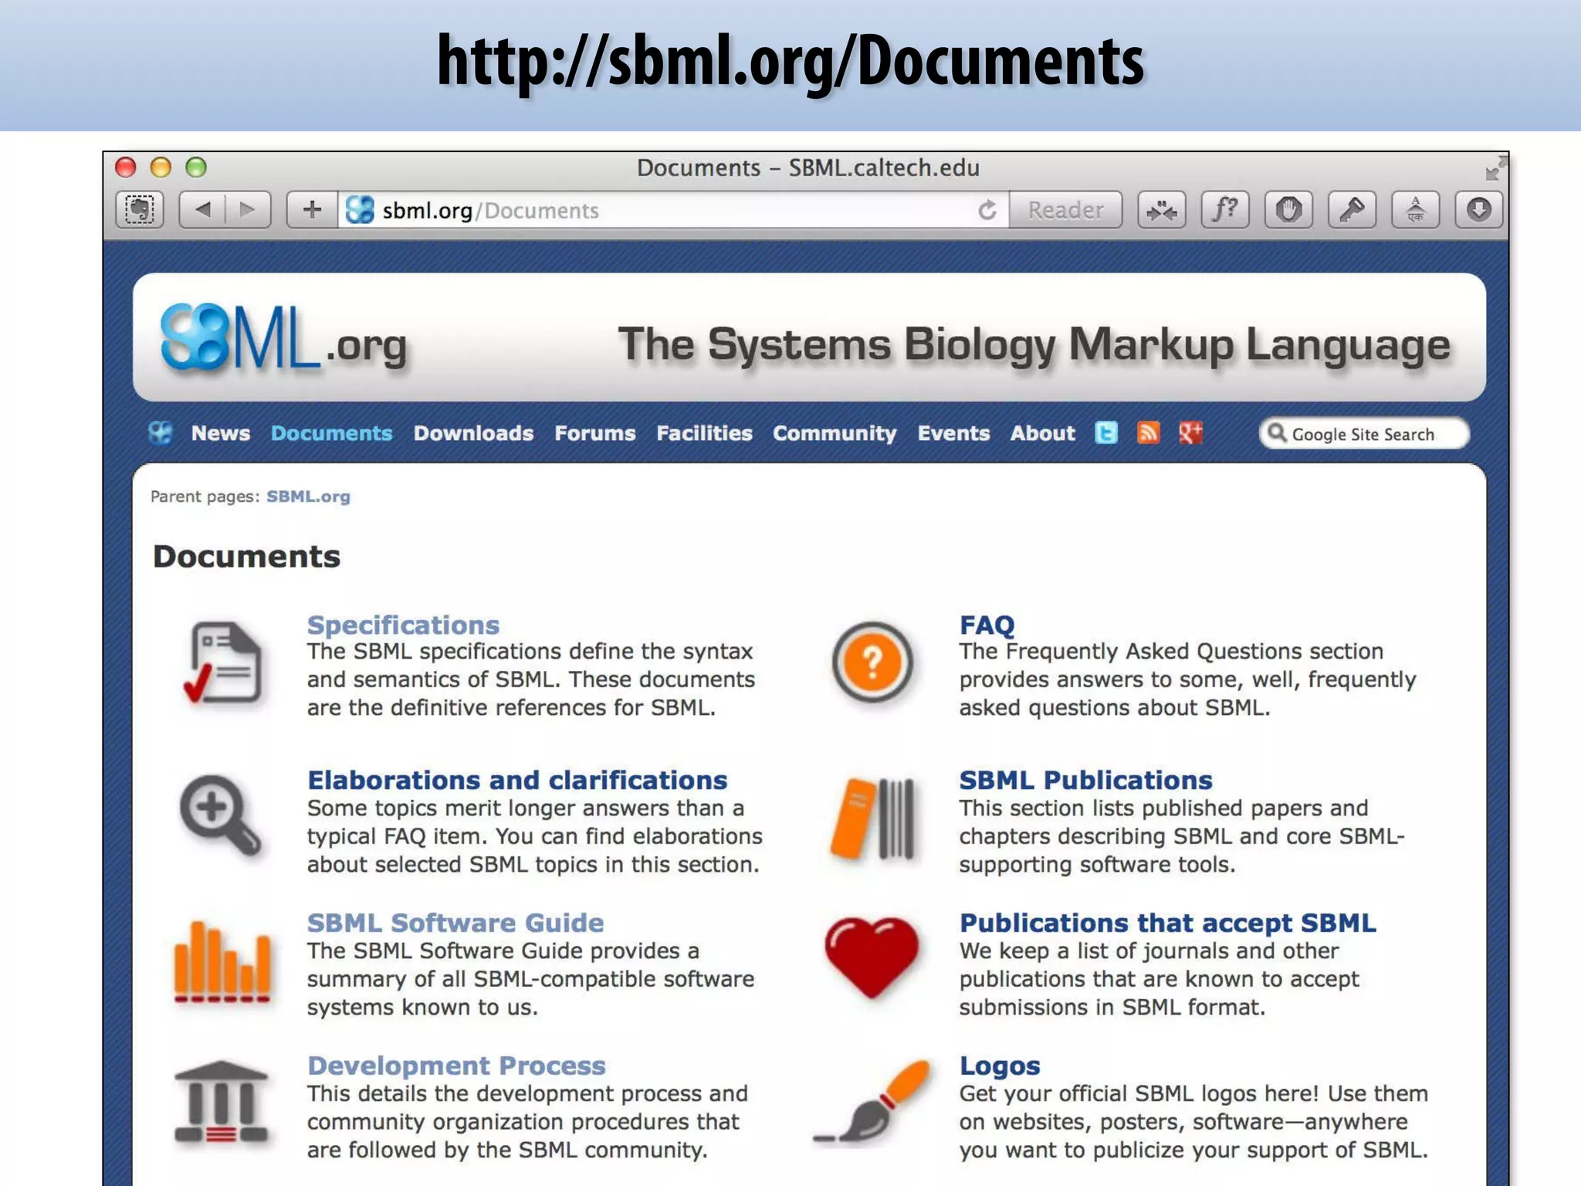Open the Facilities navigation item

point(704,433)
